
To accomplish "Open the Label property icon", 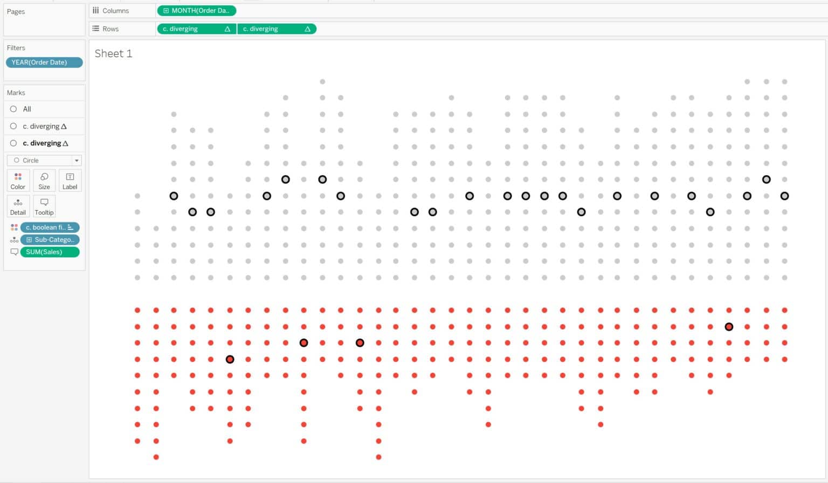I will [x=70, y=180].
